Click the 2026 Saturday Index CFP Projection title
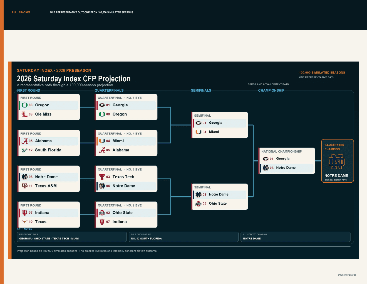Image resolution: width=367 pixels, height=284 pixels. tap(74, 79)
